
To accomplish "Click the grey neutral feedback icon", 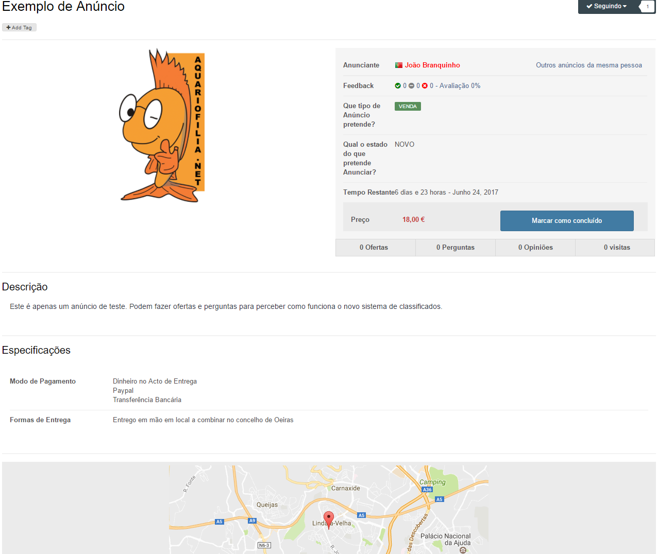I will click(x=411, y=86).
